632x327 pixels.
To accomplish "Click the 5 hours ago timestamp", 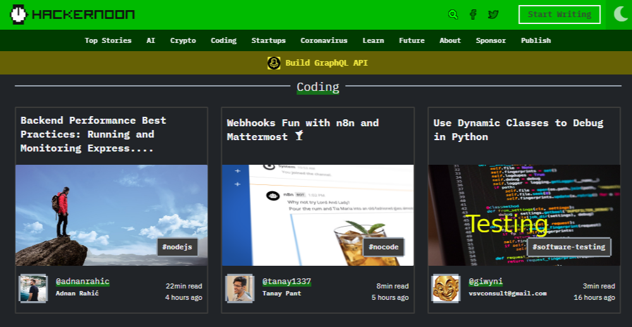I will coord(390,297).
